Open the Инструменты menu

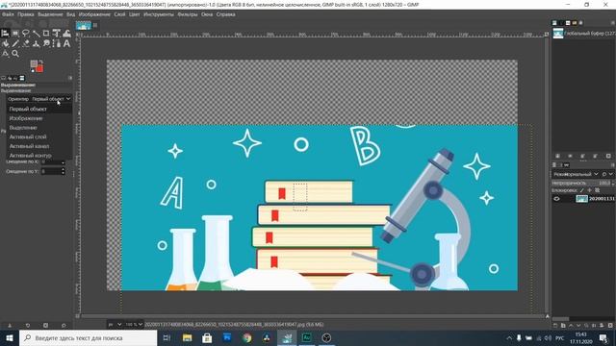coord(158,14)
